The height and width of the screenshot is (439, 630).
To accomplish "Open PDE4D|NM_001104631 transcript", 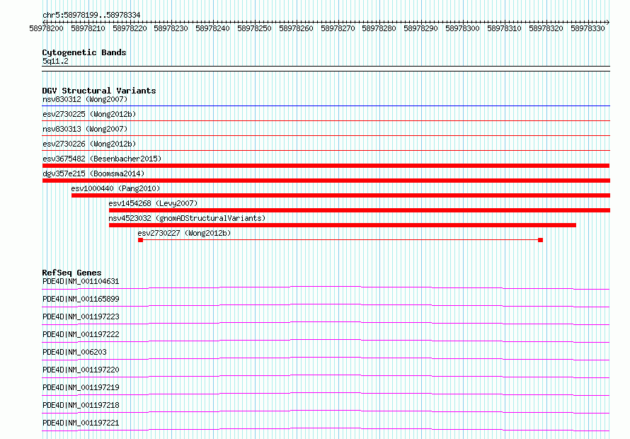I will [x=81, y=281].
